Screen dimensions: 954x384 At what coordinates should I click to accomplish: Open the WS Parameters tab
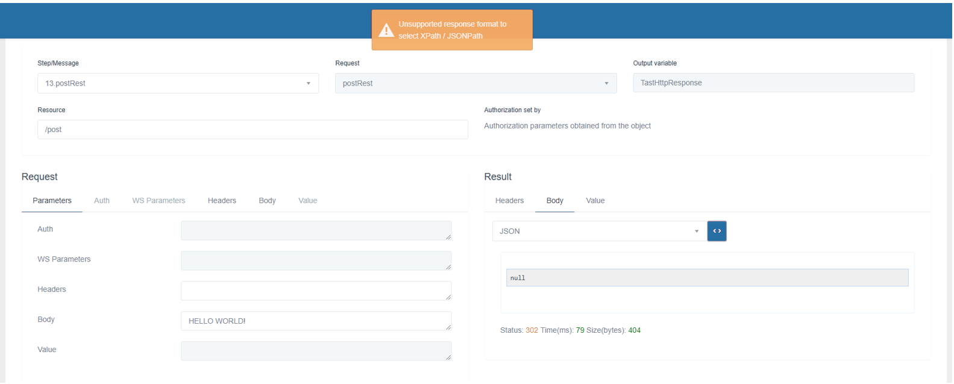[x=158, y=201]
